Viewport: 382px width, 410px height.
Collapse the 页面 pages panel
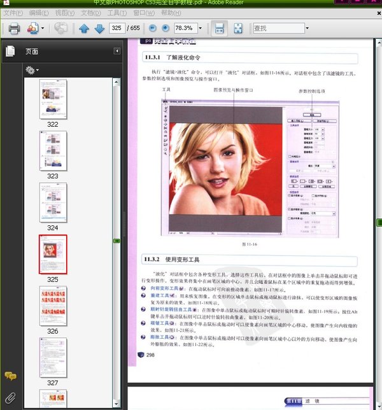(x=117, y=51)
